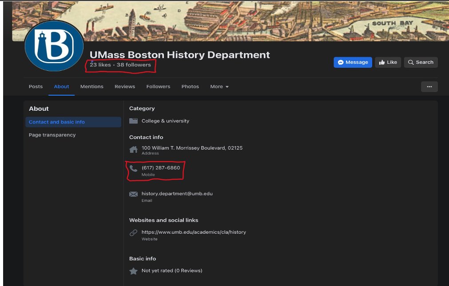Click the phone handset icon

[x=133, y=168]
